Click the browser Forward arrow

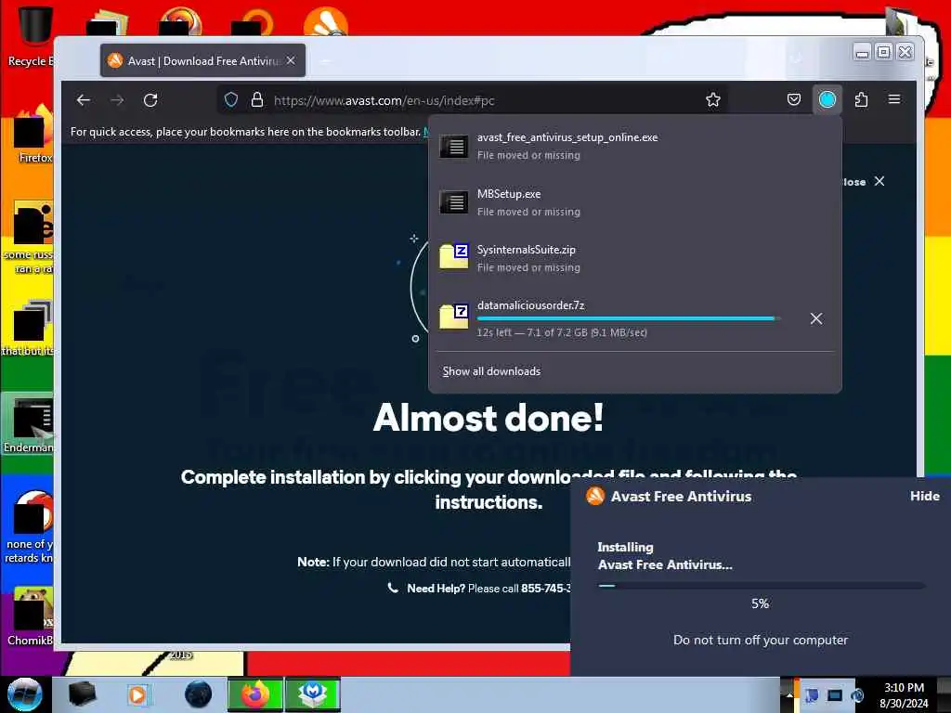[117, 100]
